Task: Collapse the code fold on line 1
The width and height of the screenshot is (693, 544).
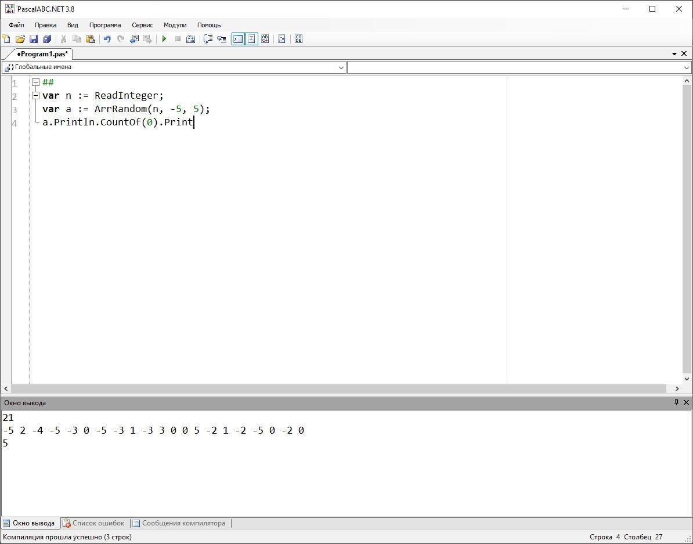Action: 35,82
